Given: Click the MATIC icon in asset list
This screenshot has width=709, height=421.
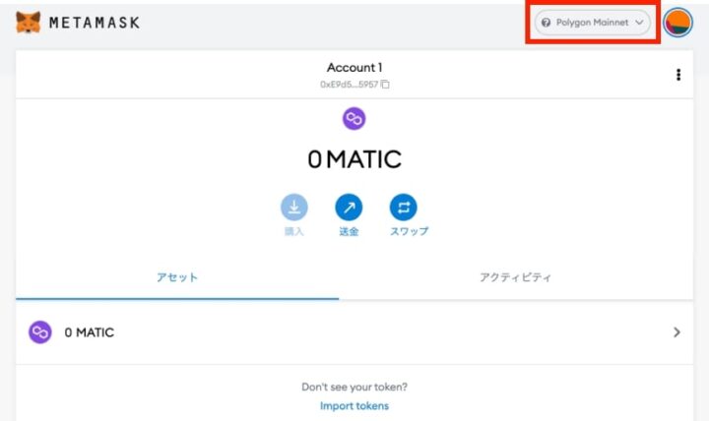Looking at the screenshot, I should pyautogui.click(x=40, y=332).
